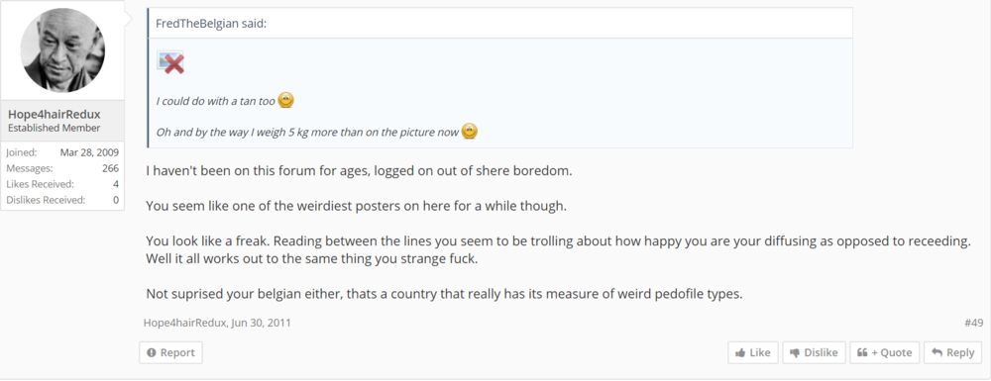Image resolution: width=991 pixels, height=381 pixels.
Task: Click the reply arrow icon
Action: (936, 352)
